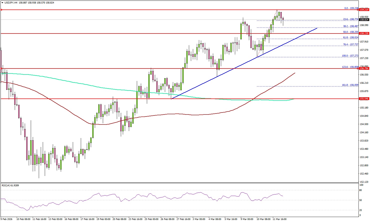Screen dimensions: 370x222
Task: Select the red 159.219 price tag
Action: coord(364,10)
